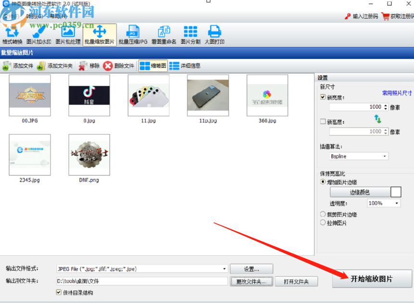Open the 看图重命名 rename tool
This screenshot has width=414, height=303.
pyautogui.click(x=164, y=35)
